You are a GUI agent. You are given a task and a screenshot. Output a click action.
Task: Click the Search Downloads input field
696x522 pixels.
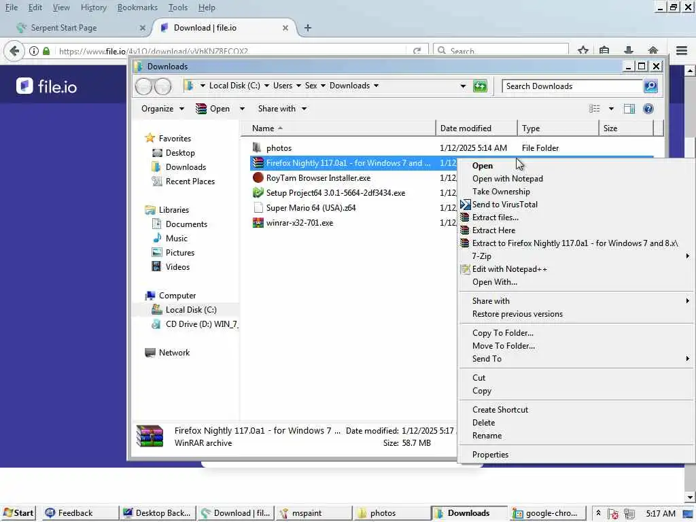pyautogui.click(x=572, y=86)
